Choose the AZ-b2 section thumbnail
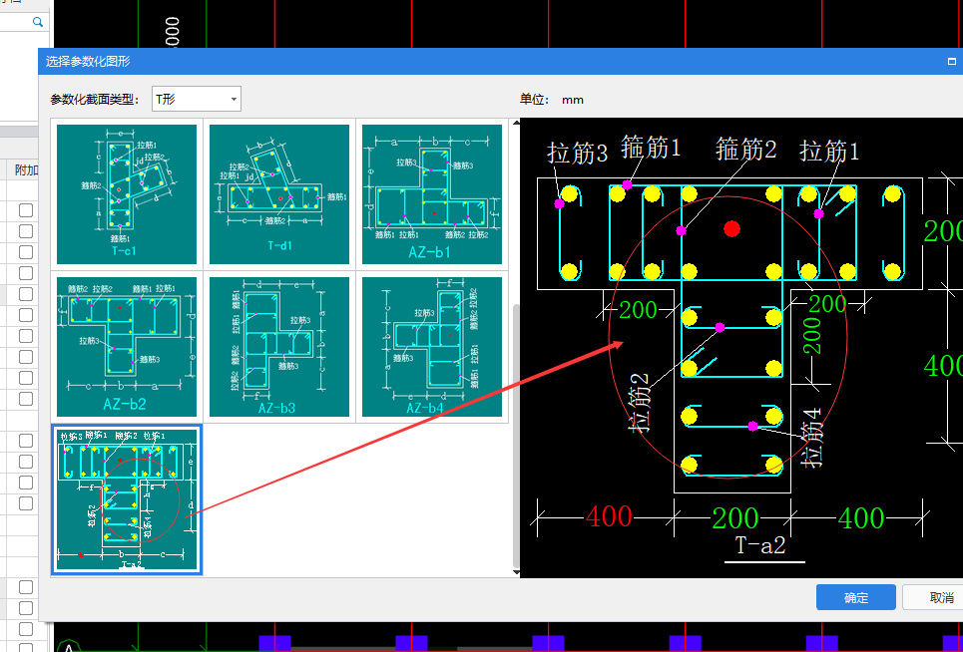963x652 pixels. (127, 347)
